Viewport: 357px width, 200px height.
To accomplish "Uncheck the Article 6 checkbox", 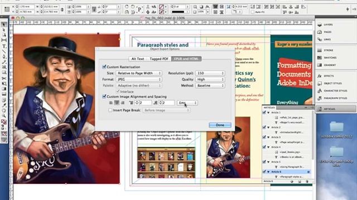I will pyautogui.click(x=264, y=172).
